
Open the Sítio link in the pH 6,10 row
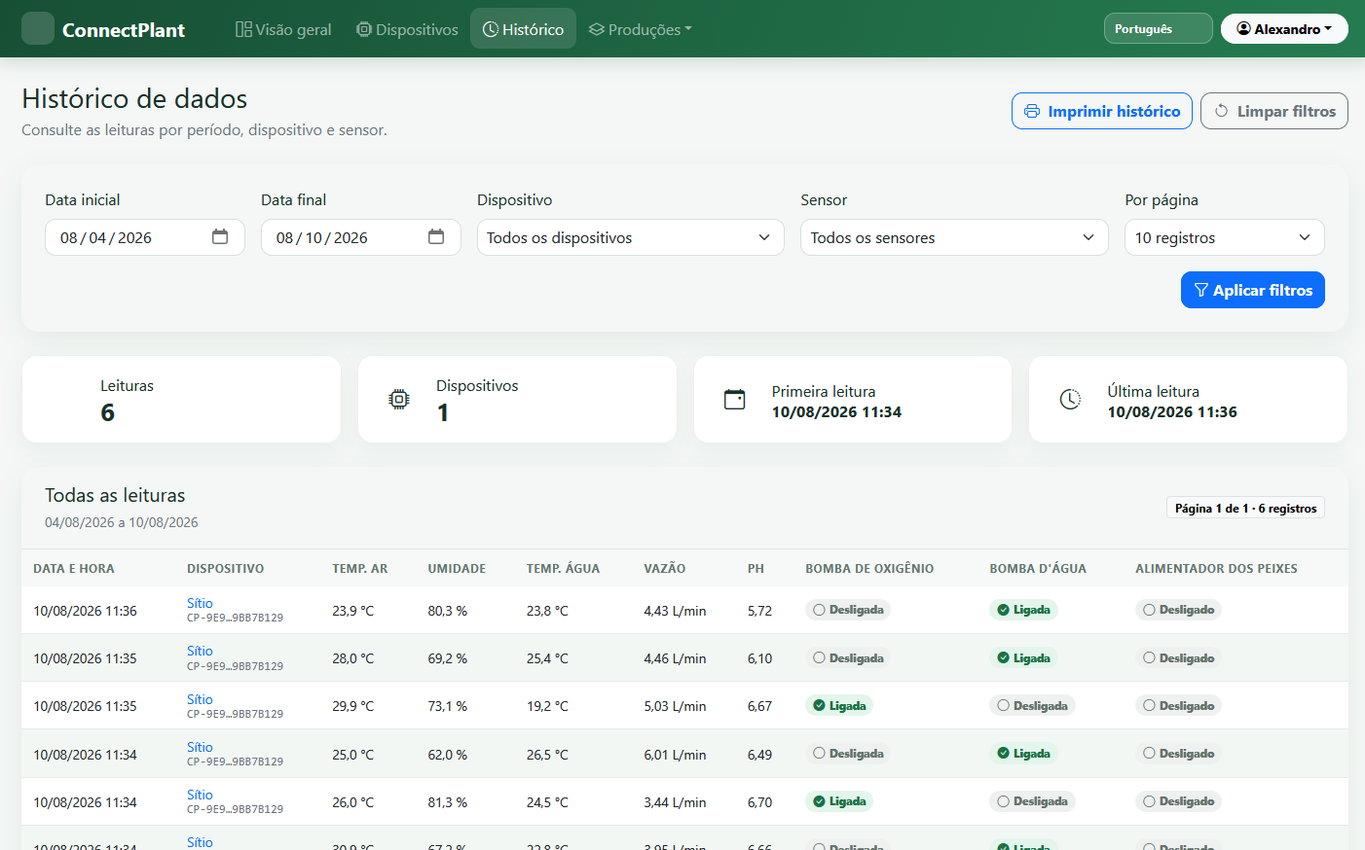pos(200,651)
